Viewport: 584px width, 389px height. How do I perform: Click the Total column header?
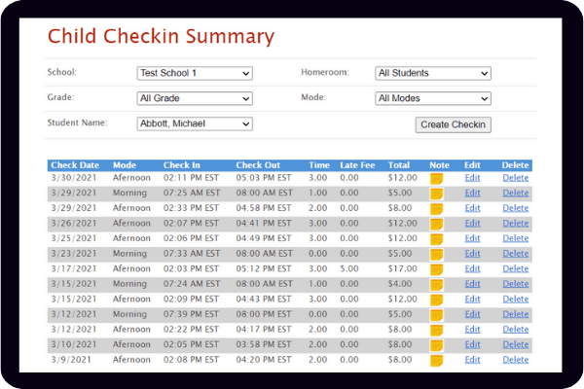point(399,165)
